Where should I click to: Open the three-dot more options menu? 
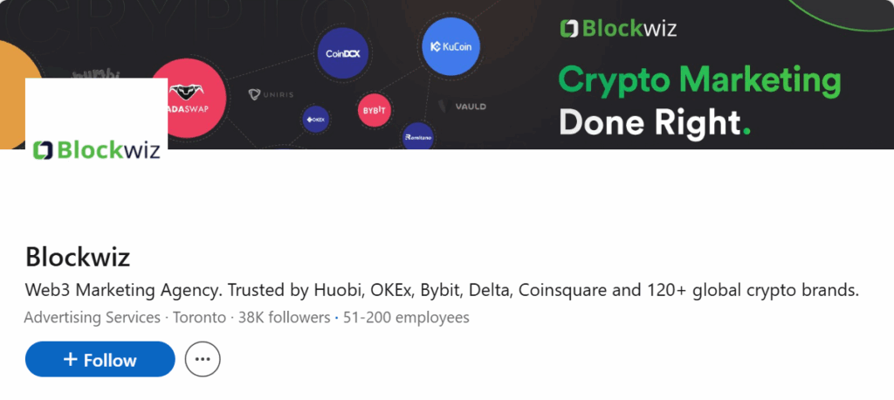203,359
